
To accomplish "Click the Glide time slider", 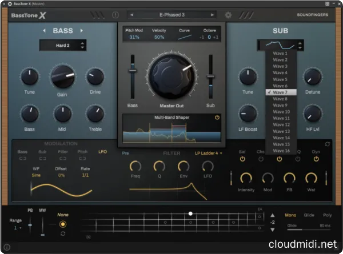I will pyautogui.click(x=309, y=229).
